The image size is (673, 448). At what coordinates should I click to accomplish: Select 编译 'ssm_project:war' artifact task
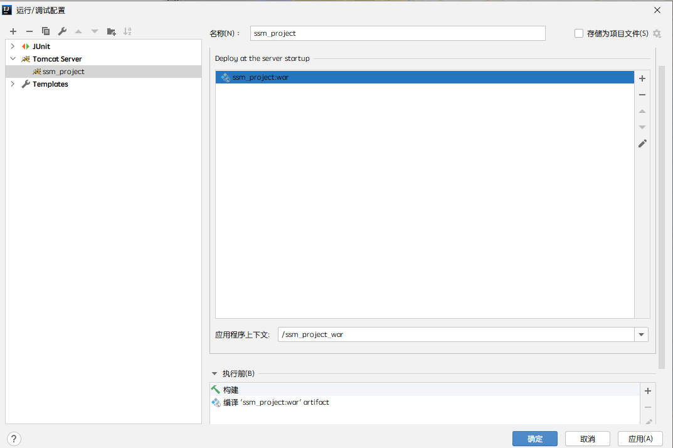(425, 402)
